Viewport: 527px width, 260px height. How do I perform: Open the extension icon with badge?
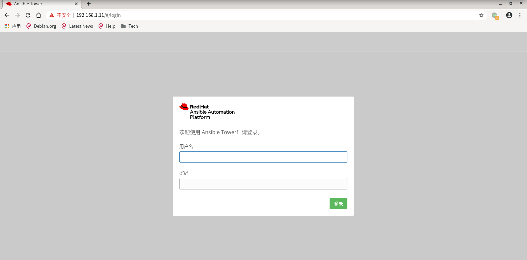click(x=495, y=15)
